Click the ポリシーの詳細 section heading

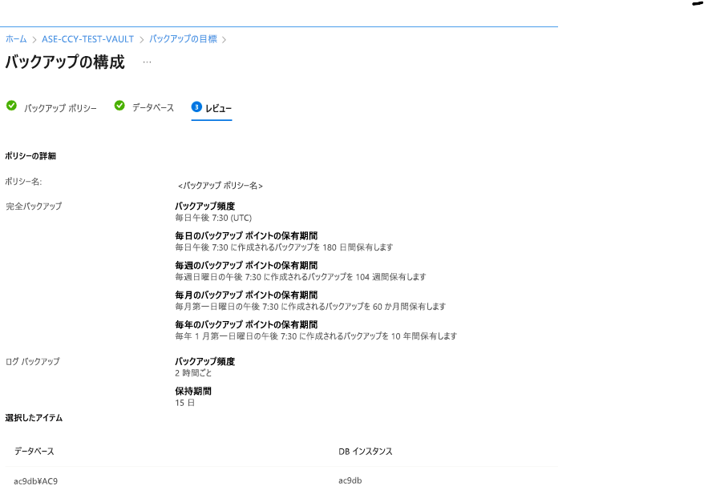[30, 155]
